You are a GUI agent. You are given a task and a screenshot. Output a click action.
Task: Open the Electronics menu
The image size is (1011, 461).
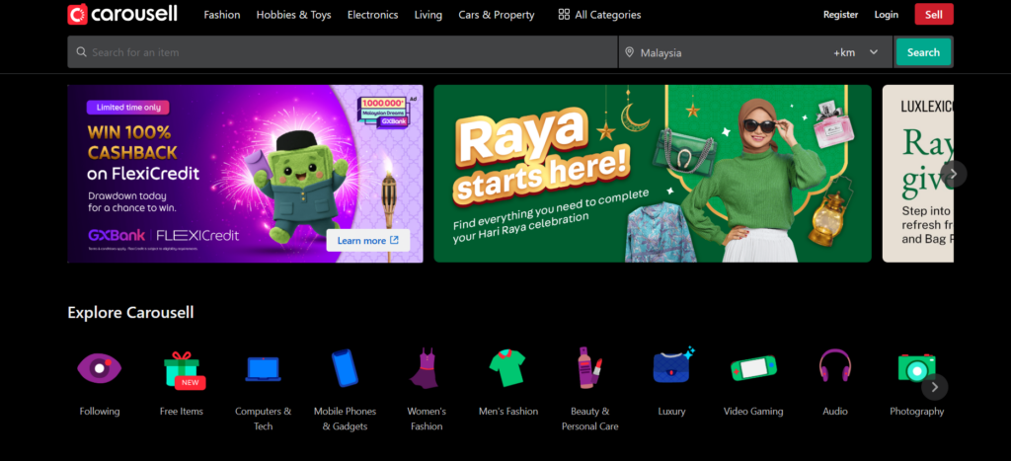pos(372,15)
